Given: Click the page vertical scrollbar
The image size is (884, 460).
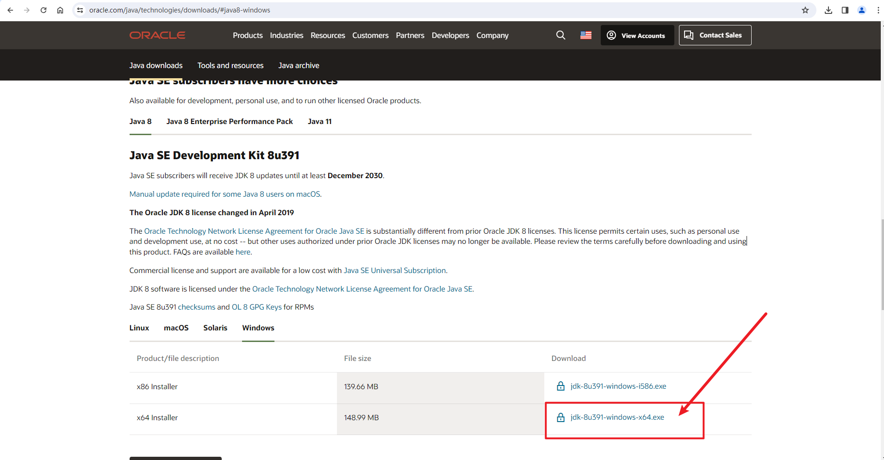Looking at the screenshot, I should tap(882, 264).
